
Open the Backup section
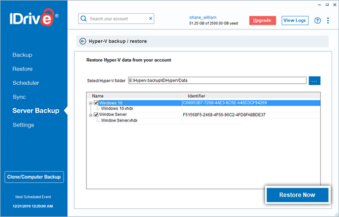coord(22,55)
